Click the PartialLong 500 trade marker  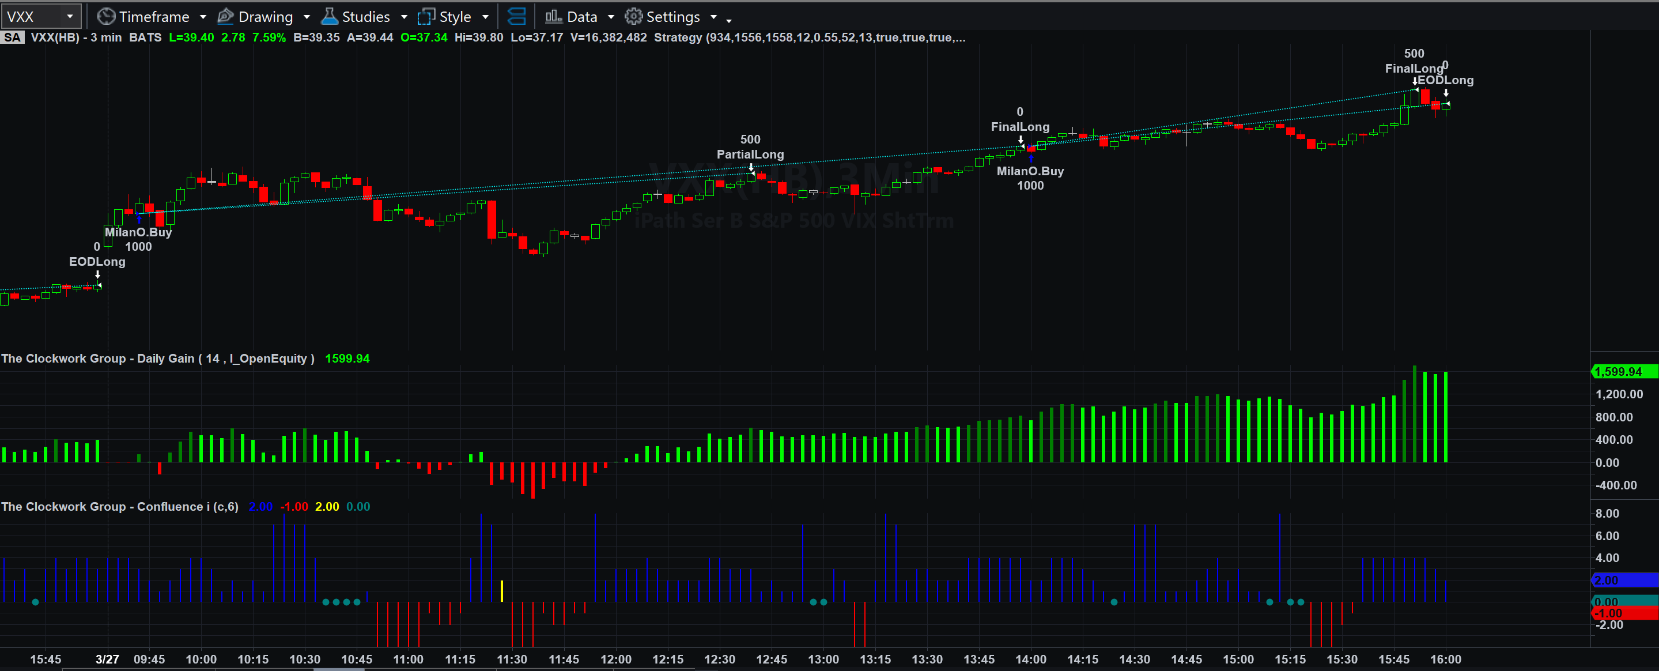750,154
